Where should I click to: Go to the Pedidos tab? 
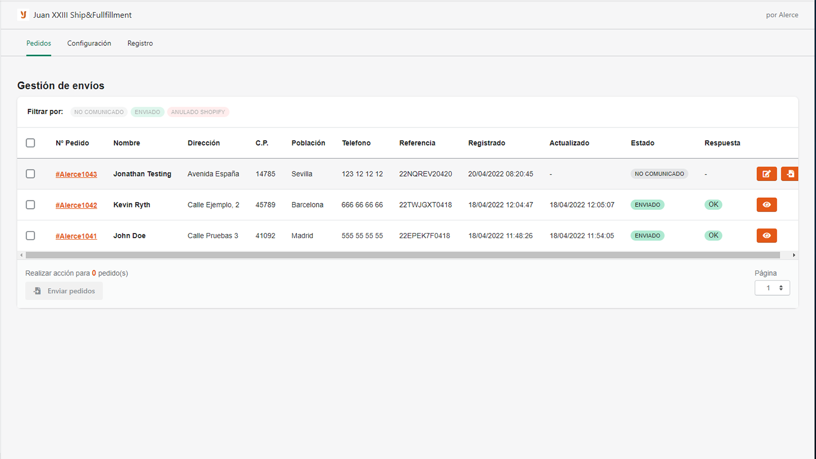39,43
